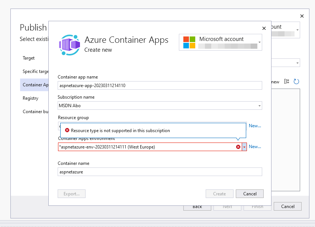Click the red error icon in environment field

point(238,147)
